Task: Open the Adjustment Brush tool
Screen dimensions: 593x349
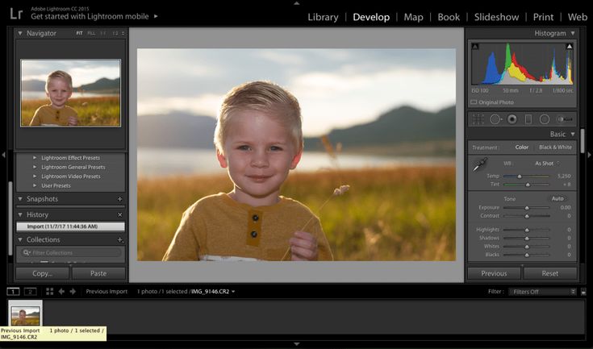Action: tap(565, 118)
